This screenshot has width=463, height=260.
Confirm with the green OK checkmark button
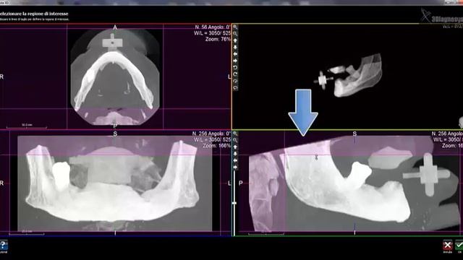pyautogui.click(x=459, y=246)
